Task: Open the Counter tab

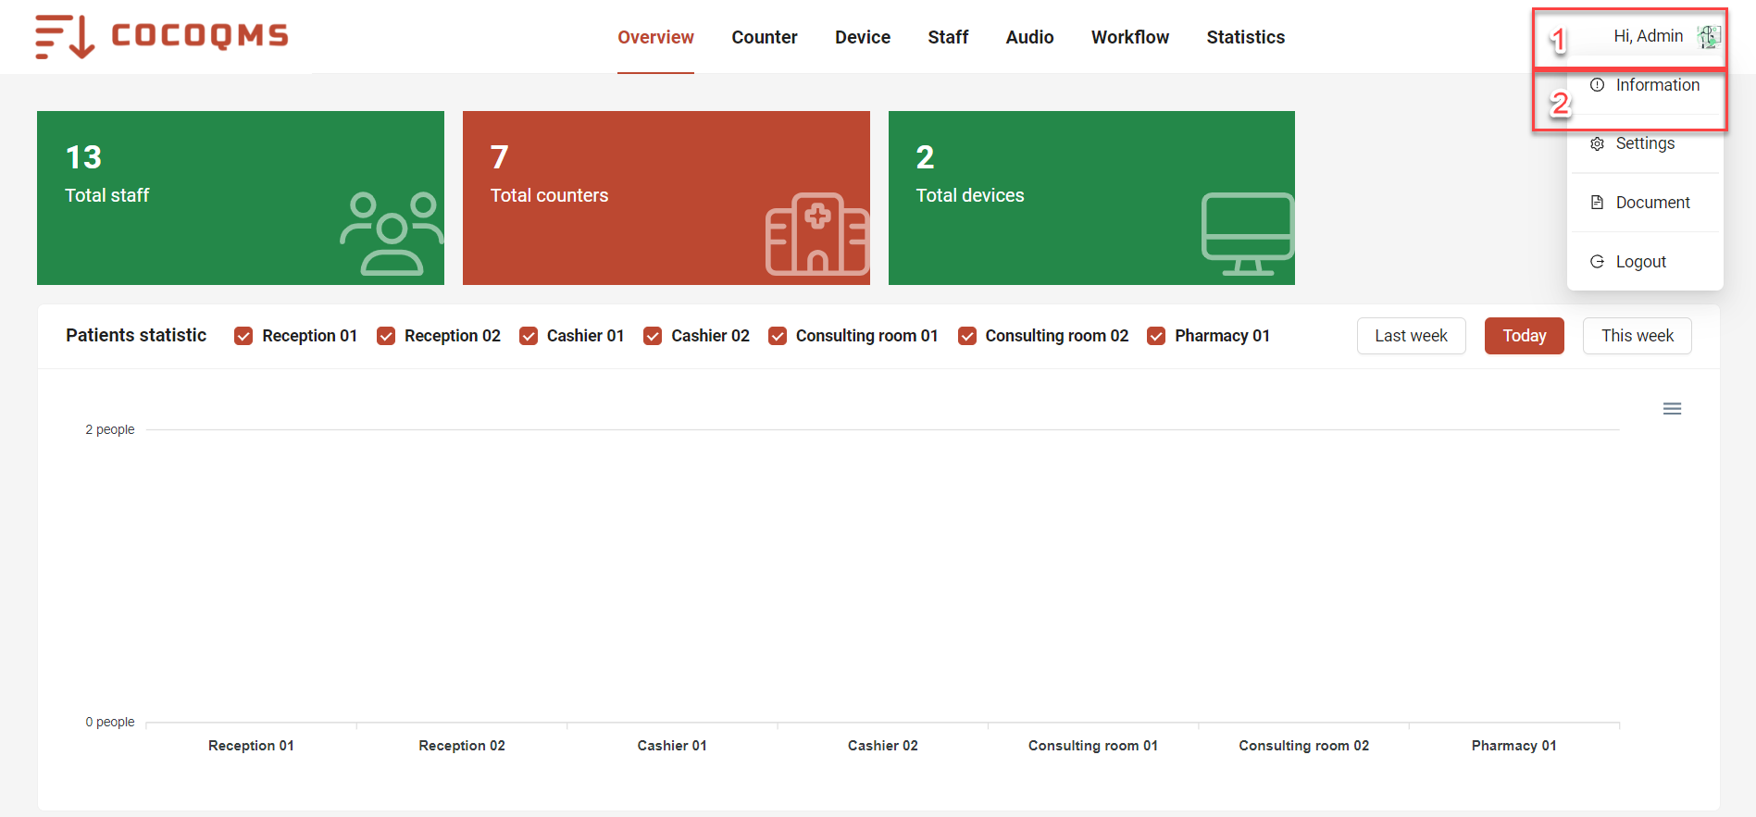Action: [765, 37]
